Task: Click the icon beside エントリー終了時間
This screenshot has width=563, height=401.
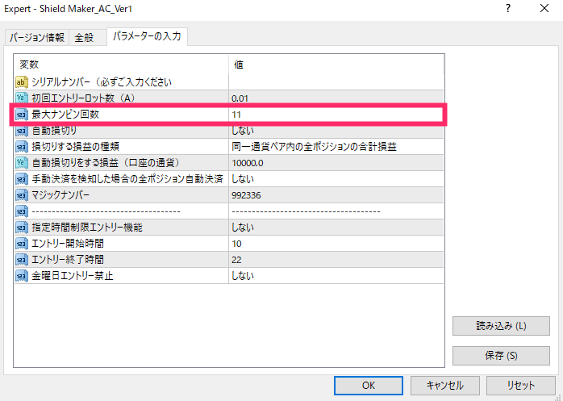Action: click(x=22, y=260)
